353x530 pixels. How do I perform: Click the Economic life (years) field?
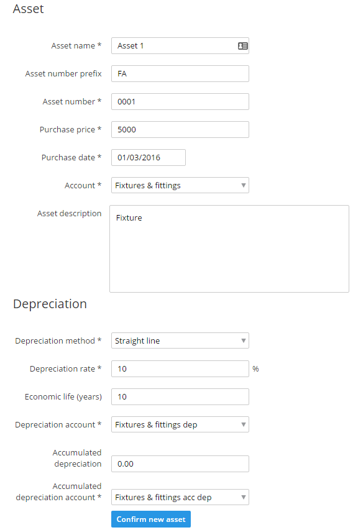coord(180,397)
